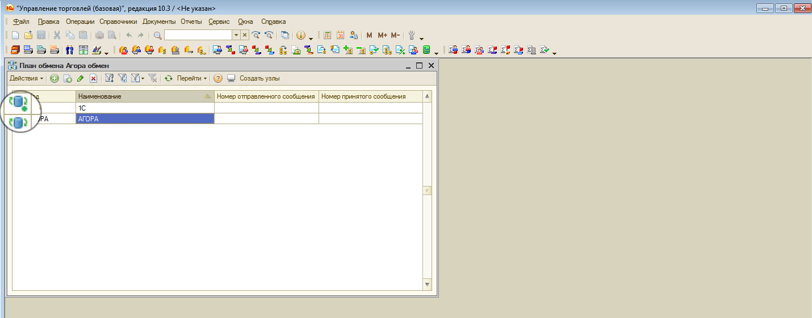Click the red X mark-for-deletion icon
Image resolution: width=812 pixels, height=318 pixels.
click(x=94, y=79)
